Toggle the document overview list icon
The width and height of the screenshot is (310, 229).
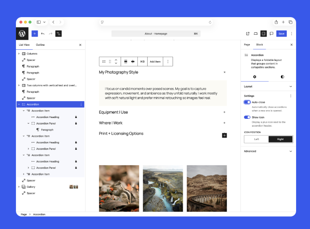(x=58, y=33)
